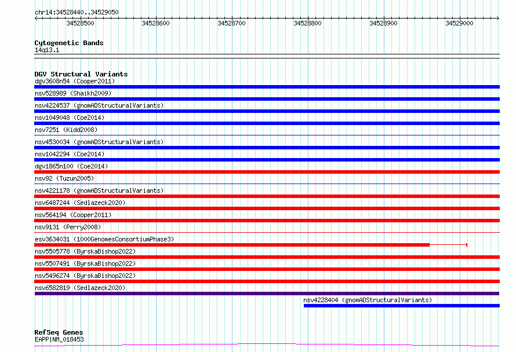The image size is (516, 352).
Task: Click the 34528500 ruler position label
Action: pyautogui.click(x=80, y=23)
